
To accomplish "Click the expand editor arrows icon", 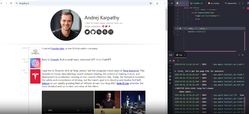I will pyautogui.click(x=240, y=3).
